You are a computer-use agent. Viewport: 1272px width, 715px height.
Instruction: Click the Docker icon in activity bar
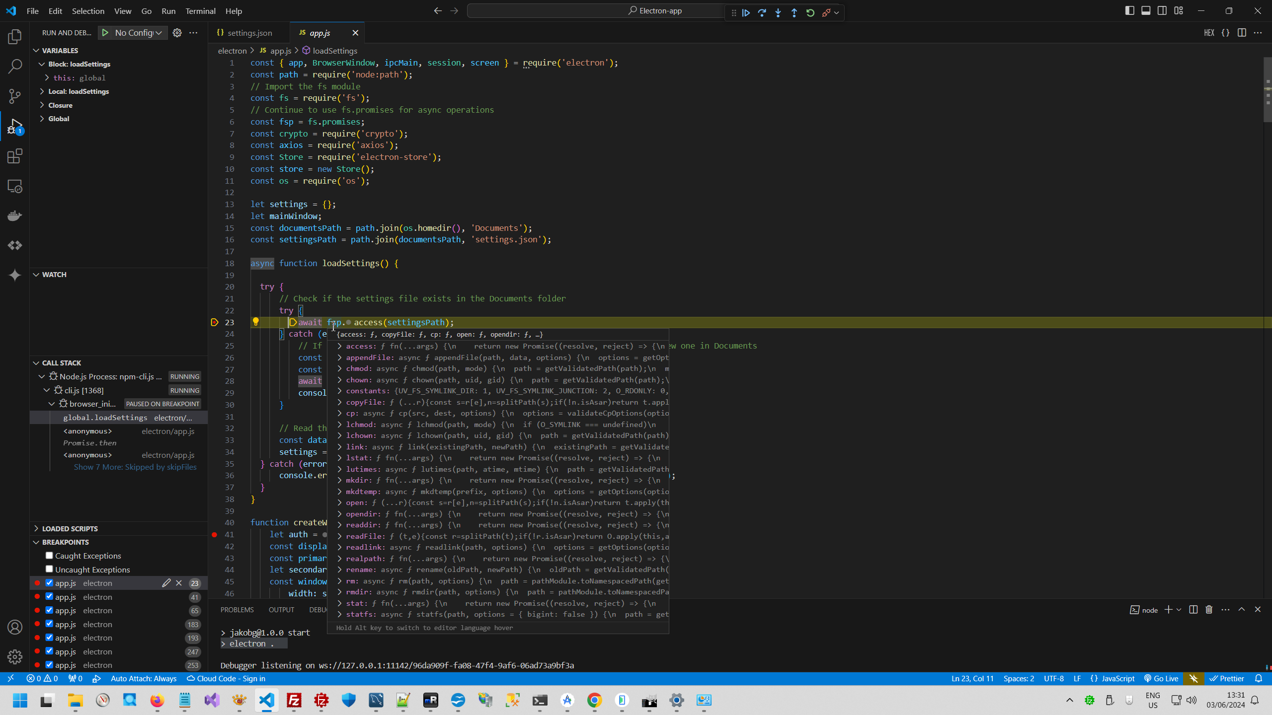pos(15,216)
